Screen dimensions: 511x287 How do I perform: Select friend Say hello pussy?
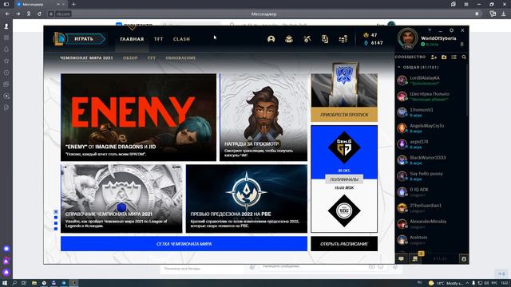[431, 176]
